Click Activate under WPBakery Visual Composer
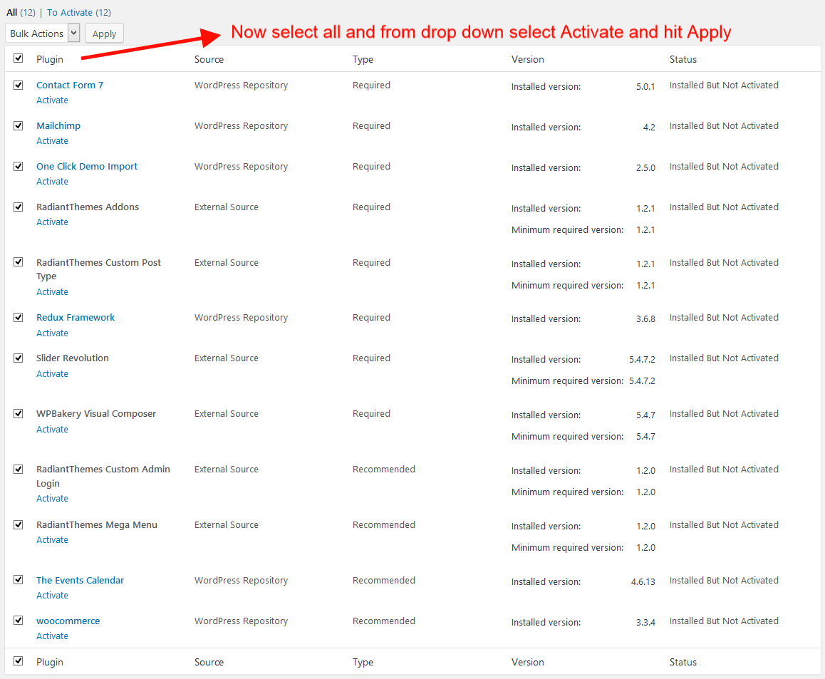 click(x=52, y=430)
